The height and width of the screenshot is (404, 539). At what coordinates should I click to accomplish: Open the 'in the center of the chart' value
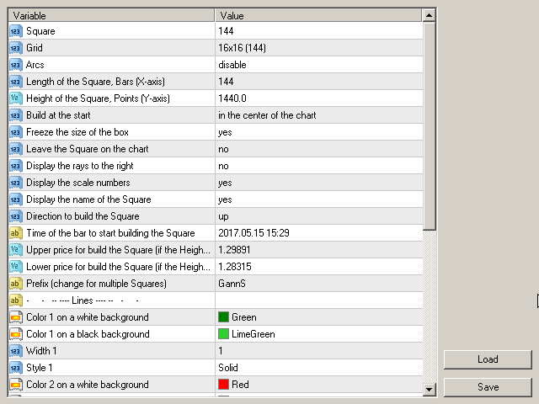click(x=319, y=115)
